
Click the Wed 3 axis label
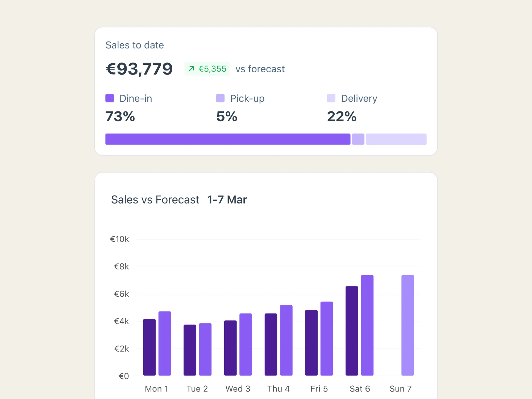click(238, 389)
